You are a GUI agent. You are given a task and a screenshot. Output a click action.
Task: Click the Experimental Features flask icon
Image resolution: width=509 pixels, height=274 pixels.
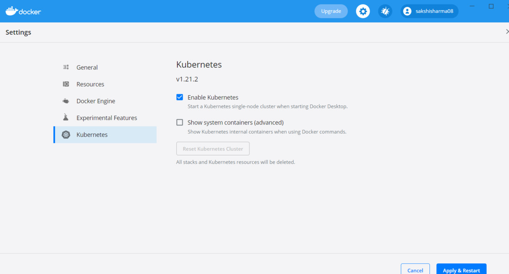pos(66,117)
